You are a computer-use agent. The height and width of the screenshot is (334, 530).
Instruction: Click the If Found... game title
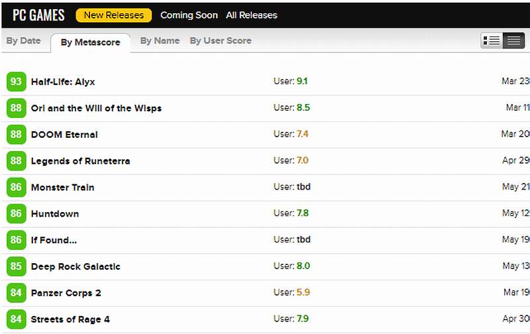(54, 241)
